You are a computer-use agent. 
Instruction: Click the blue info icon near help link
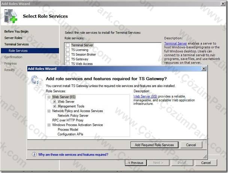[x=34, y=154]
